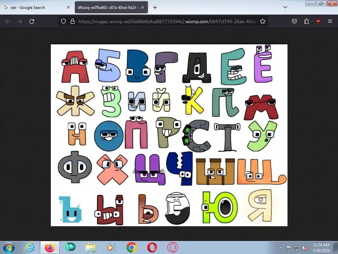
Task: Click the Russian alphabet lore image
Action: (x=169, y=135)
